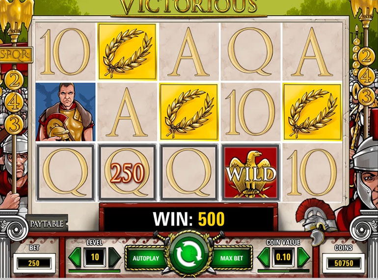
Task: Click the top-row golden laurel wreath
Action: [127, 52]
